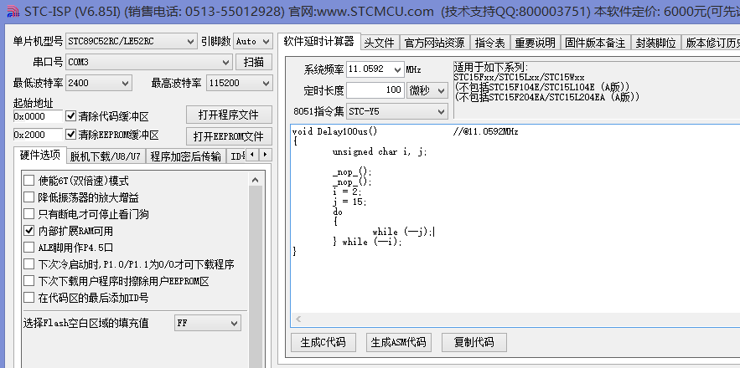This screenshot has width=740, height=368.
Task: Click the hardware options scroll up arrow
Action: pos(256,180)
